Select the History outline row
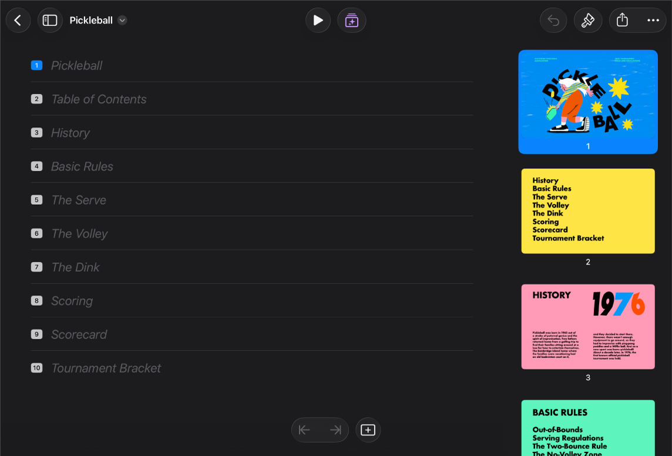672x456 pixels. [x=252, y=133]
